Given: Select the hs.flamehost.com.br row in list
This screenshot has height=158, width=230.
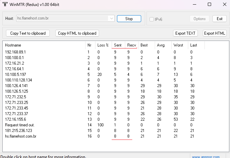Looking at the screenshot, I should pos(21,136).
